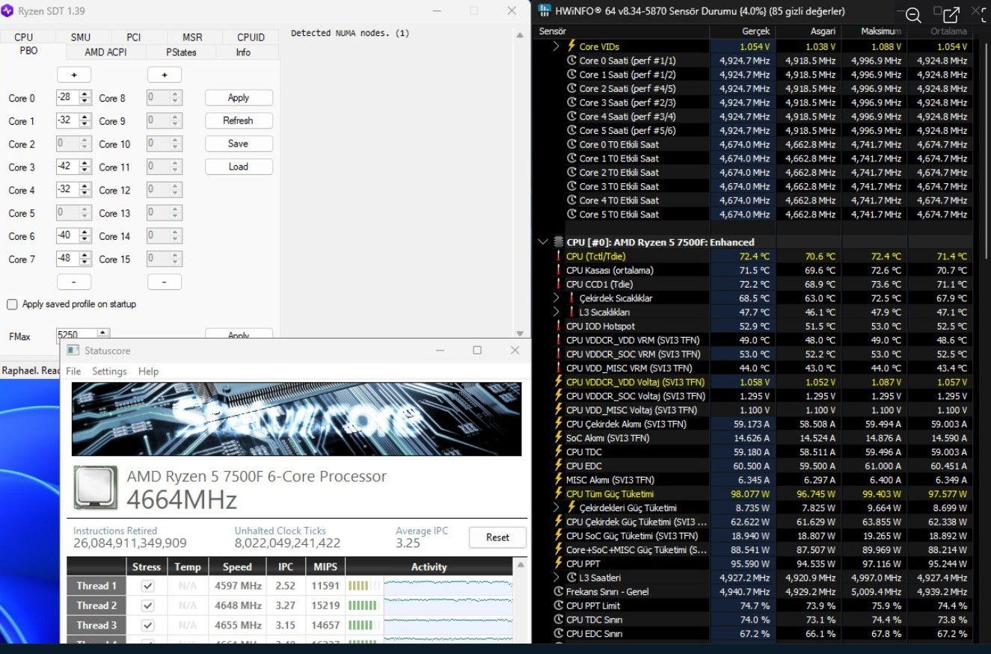Click the clock icon beside Core 0 Saati

tap(572, 61)
